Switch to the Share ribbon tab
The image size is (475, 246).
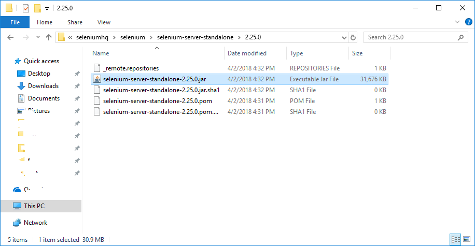click(x=75, y=22)
